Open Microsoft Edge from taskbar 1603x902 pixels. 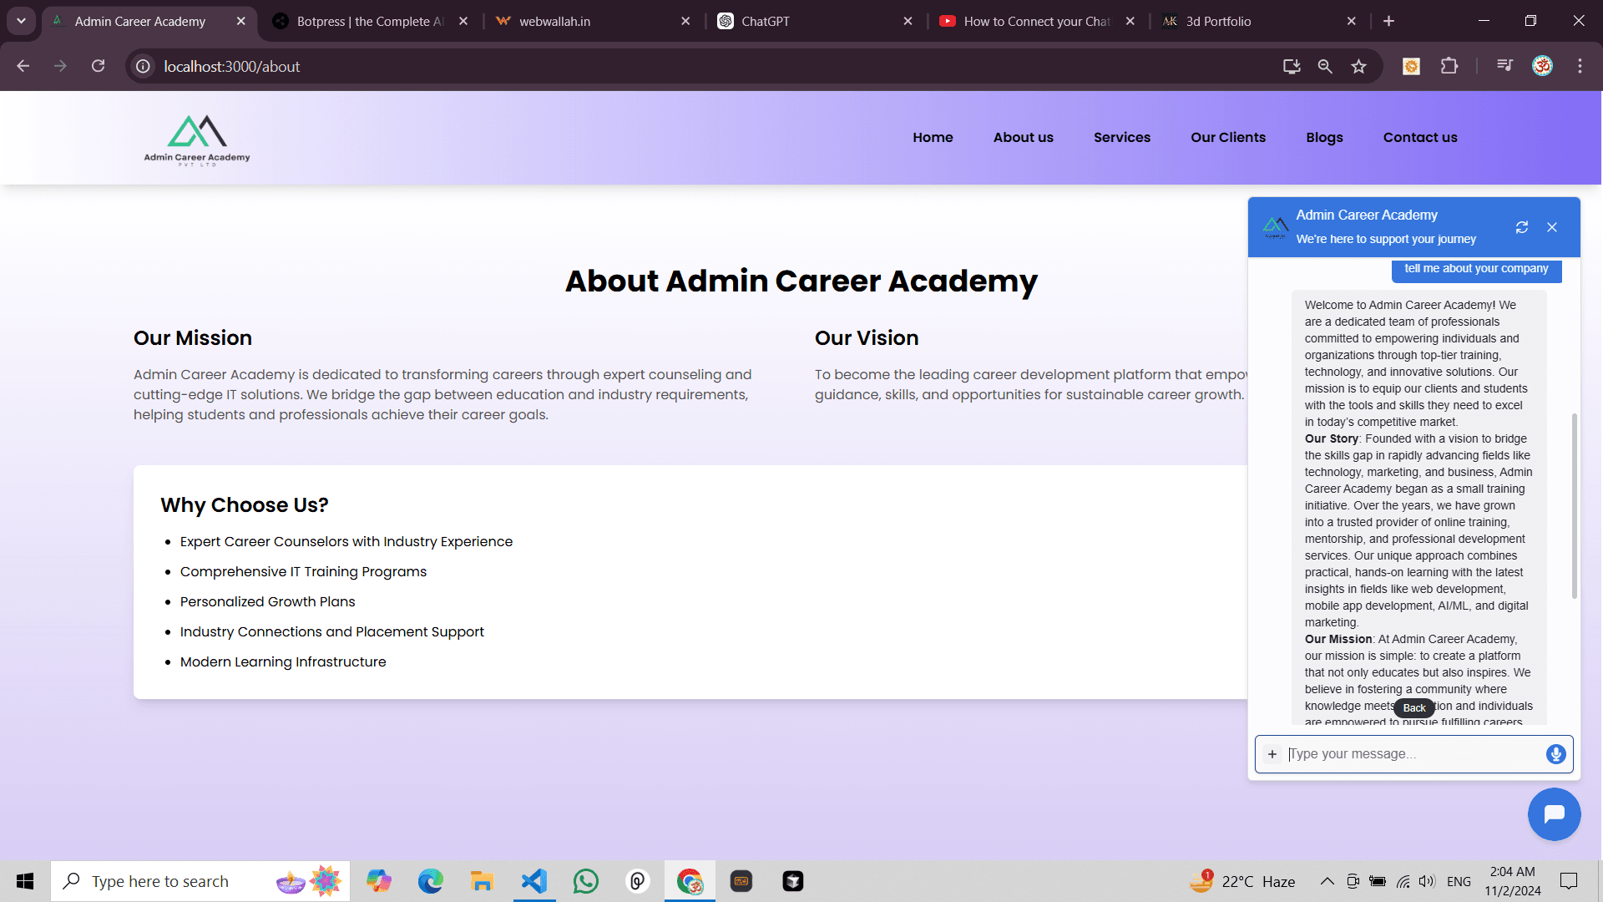(431, 881)
